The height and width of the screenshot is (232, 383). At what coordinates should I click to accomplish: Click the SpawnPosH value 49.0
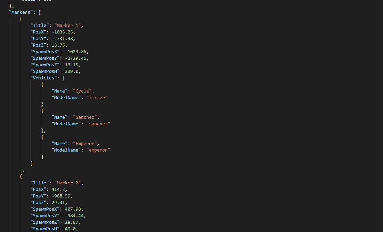(x=70, y=229)
